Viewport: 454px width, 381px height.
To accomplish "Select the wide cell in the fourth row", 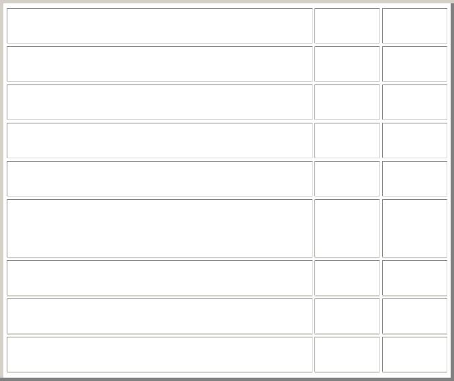I will (160, 140).
